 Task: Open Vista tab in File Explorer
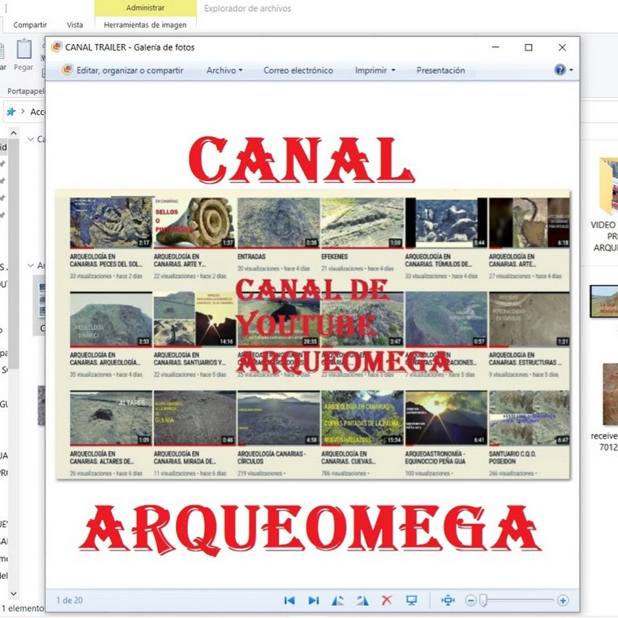74,25
